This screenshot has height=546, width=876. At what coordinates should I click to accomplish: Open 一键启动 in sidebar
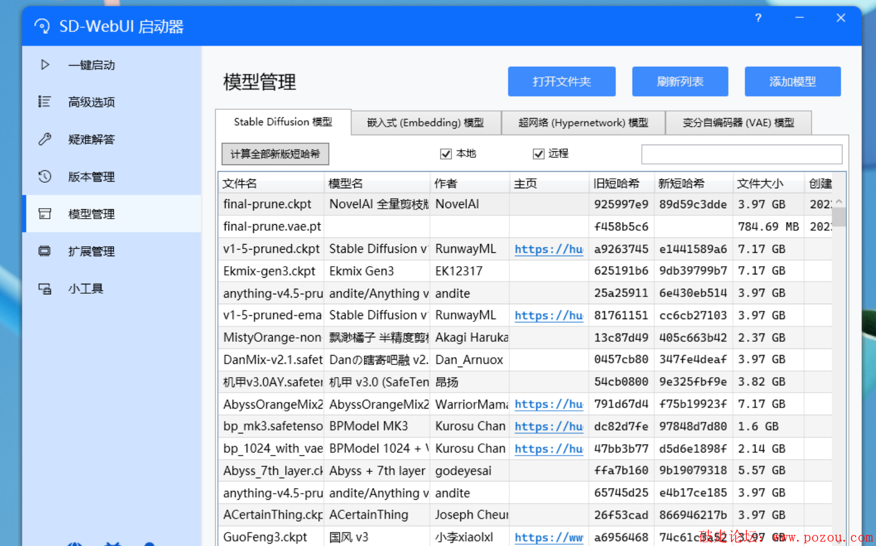pyautogui.click(x=112, y=65)
